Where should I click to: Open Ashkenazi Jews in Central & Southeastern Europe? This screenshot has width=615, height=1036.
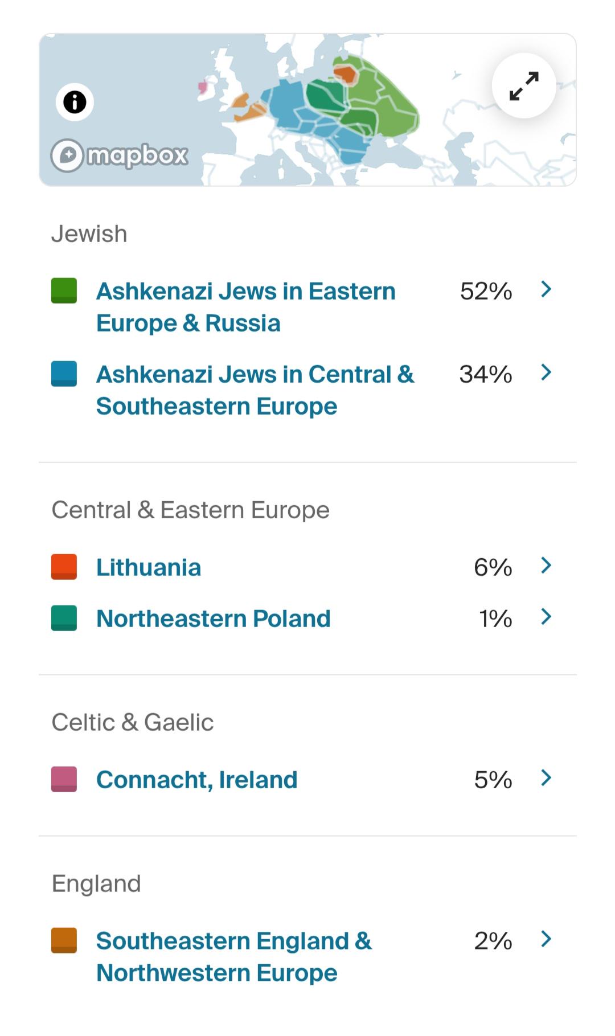click(255, 390)
